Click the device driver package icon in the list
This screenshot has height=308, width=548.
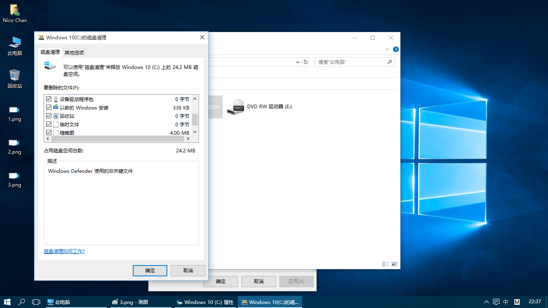click(x=56, y=99)
